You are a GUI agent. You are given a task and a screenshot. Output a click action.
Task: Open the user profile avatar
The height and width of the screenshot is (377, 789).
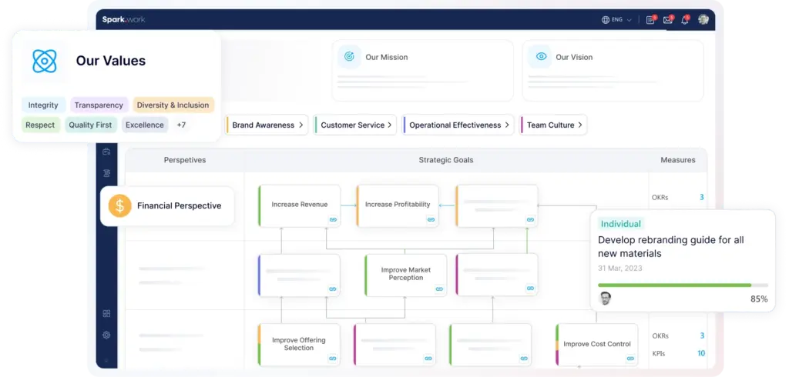click(x=703, y=20)
